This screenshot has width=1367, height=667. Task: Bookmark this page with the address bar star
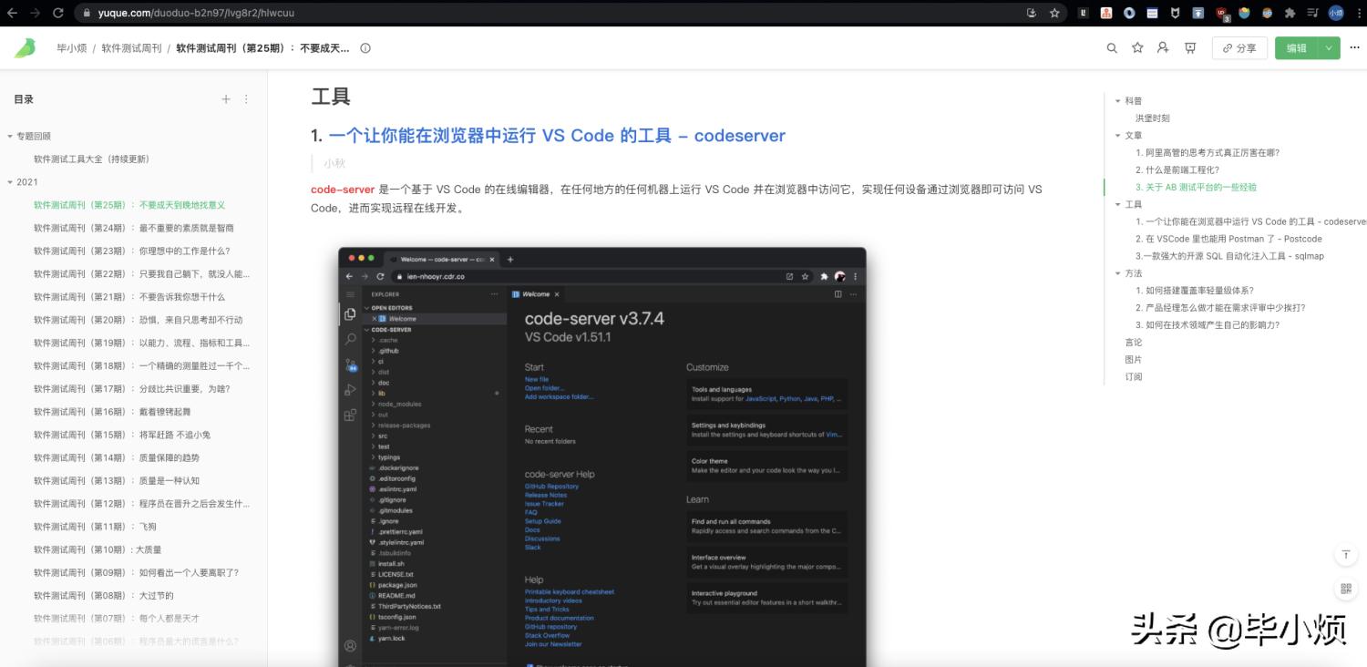pyautogui.click(x=1054, y=13)
